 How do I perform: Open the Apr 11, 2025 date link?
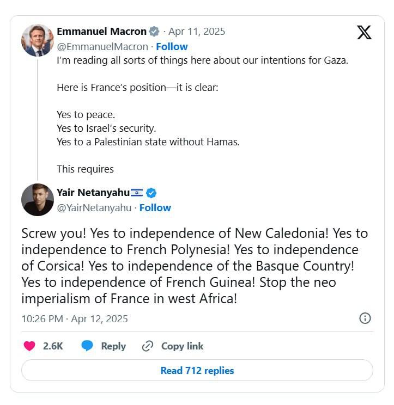(x=197, y=32)
